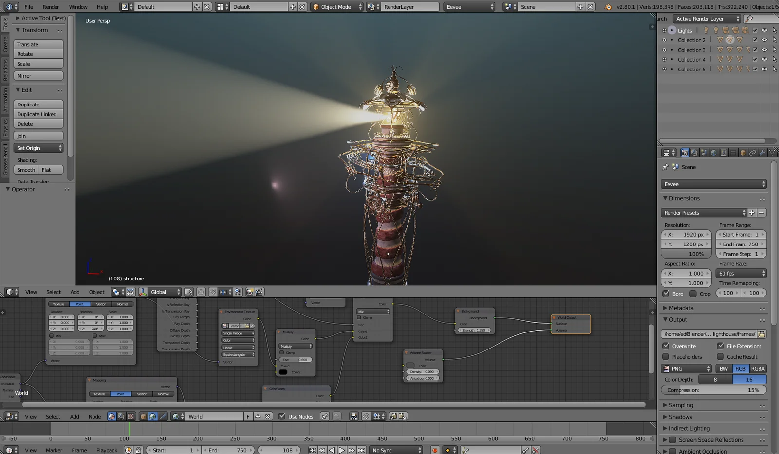
Task: Uncheck the Collection 5 checkbox
Action: [x=756, y=69]
